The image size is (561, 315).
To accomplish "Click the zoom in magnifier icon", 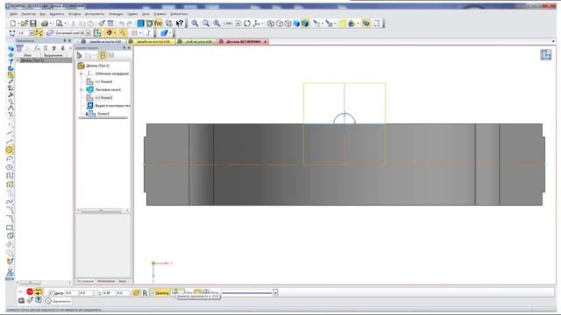I will 195,24.
